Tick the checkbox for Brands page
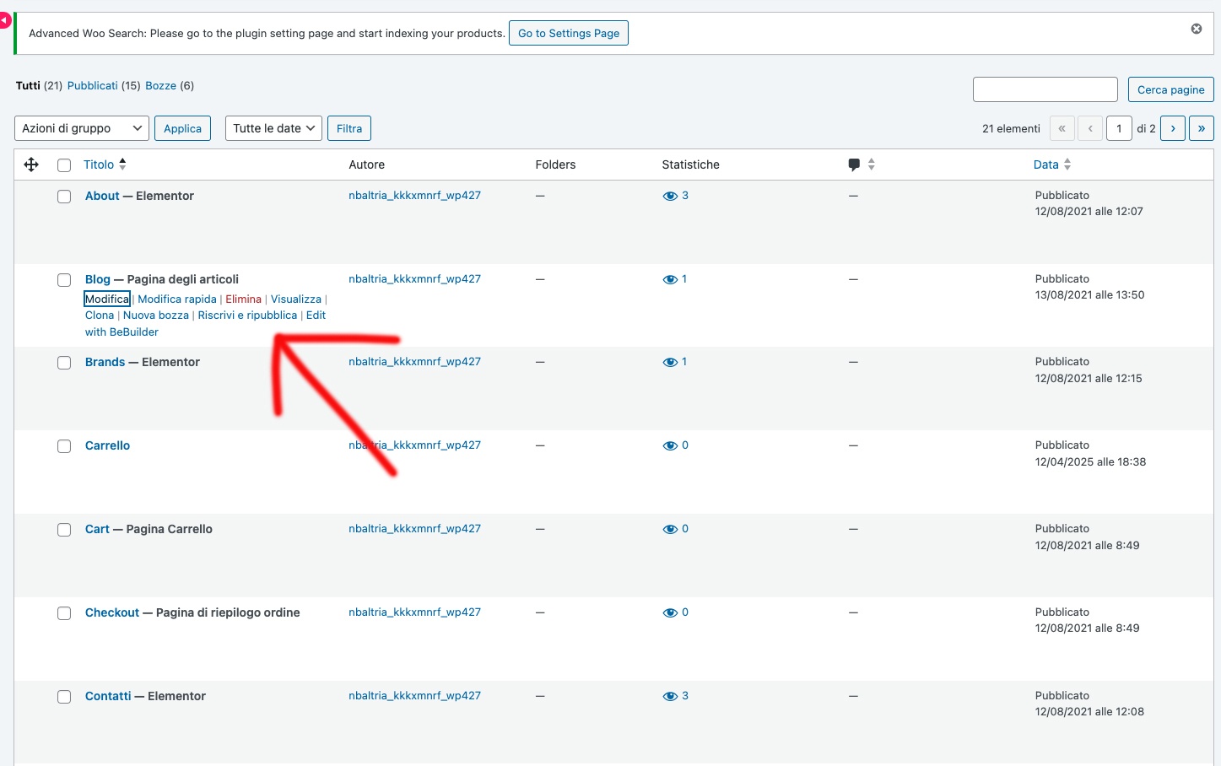 click(64, 363)
